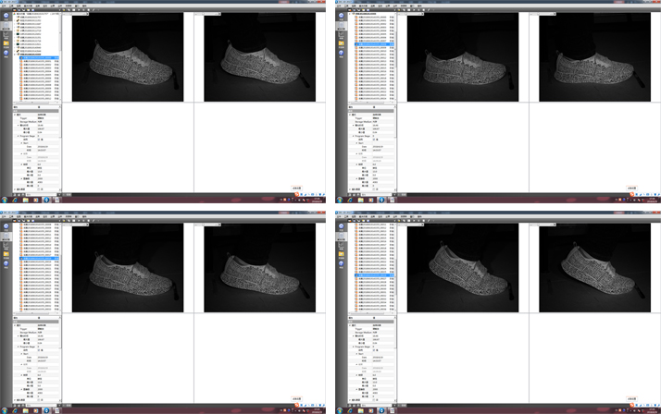This screenshot has height=414, width=661.
Task: Click Windows Start orb in top-left window
Action: tap(5, 200)
